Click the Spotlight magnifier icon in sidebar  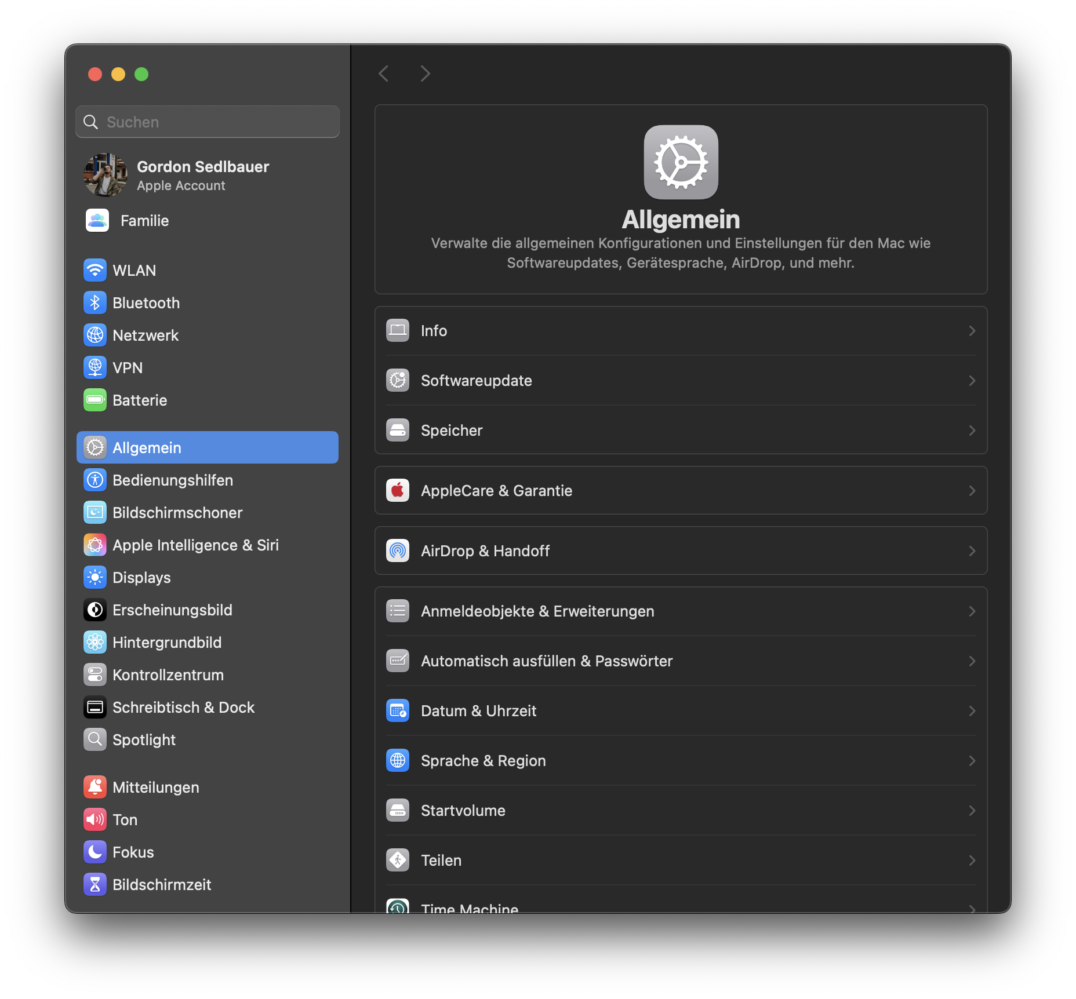point(95,739)
